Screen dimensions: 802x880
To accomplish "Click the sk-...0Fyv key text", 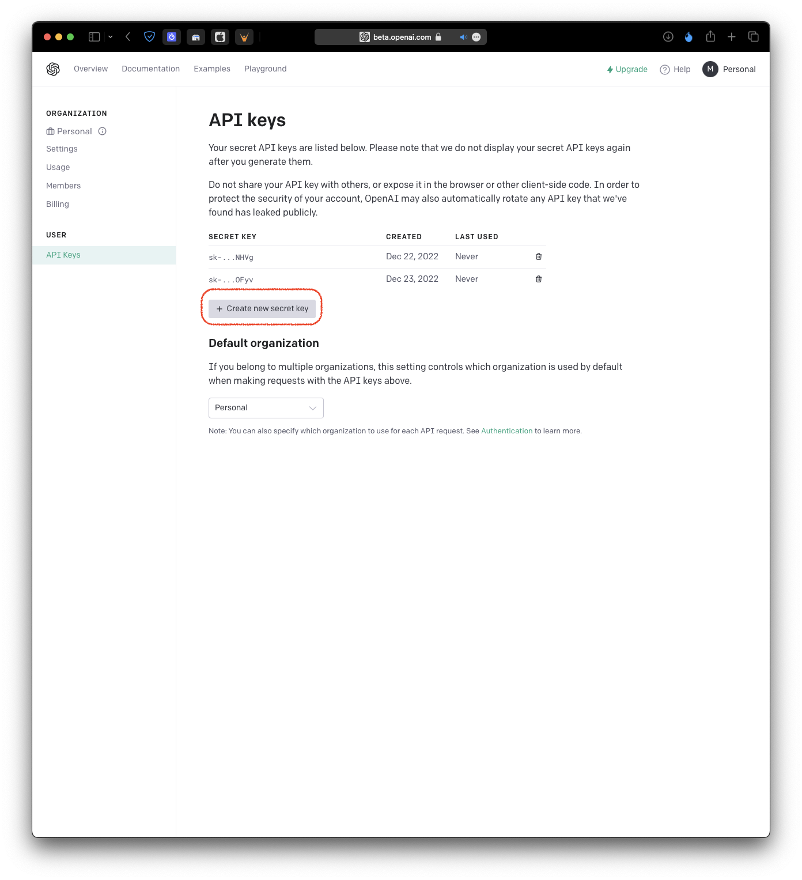I will pos(231,280).
